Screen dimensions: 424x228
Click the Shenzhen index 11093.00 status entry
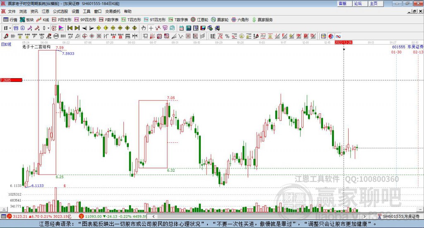tap(113, 216)
